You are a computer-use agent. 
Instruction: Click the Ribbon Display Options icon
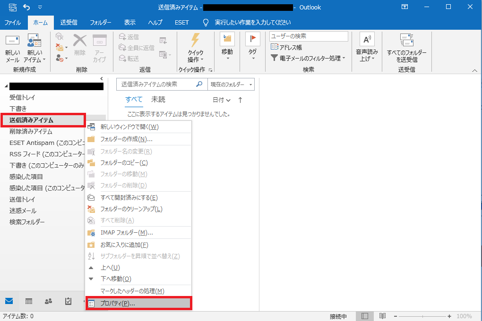(x=405, y=7)
